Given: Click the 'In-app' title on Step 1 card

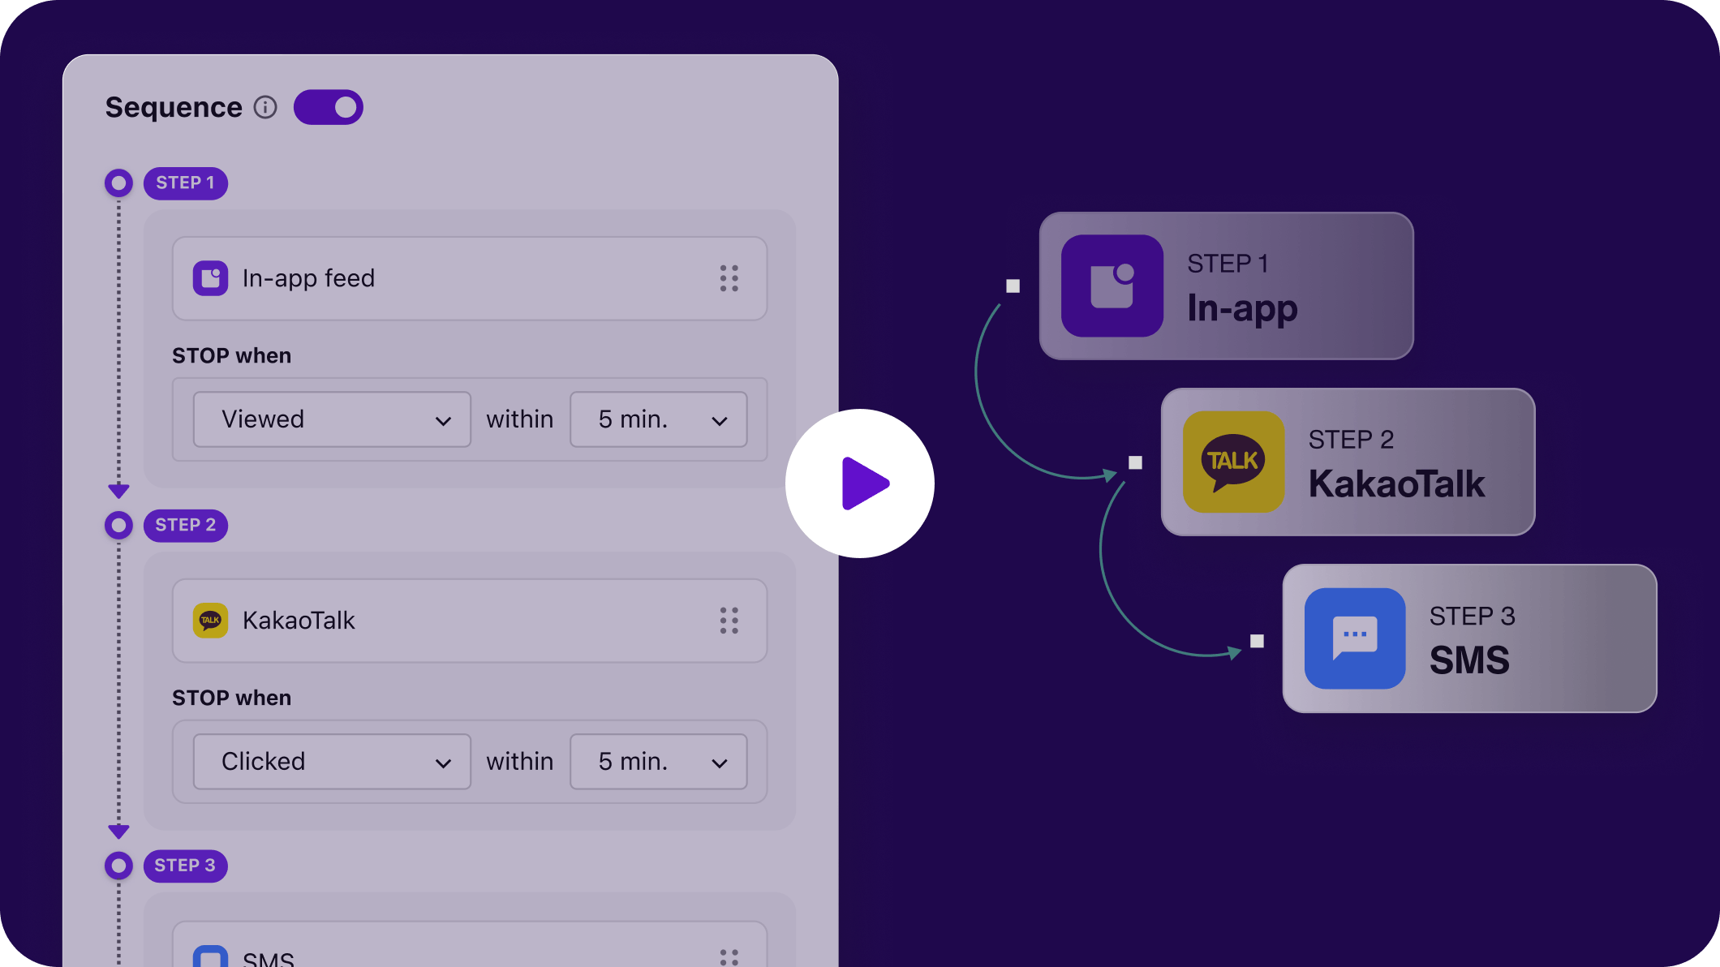Looking at the screenshot, I should 1242,309.
